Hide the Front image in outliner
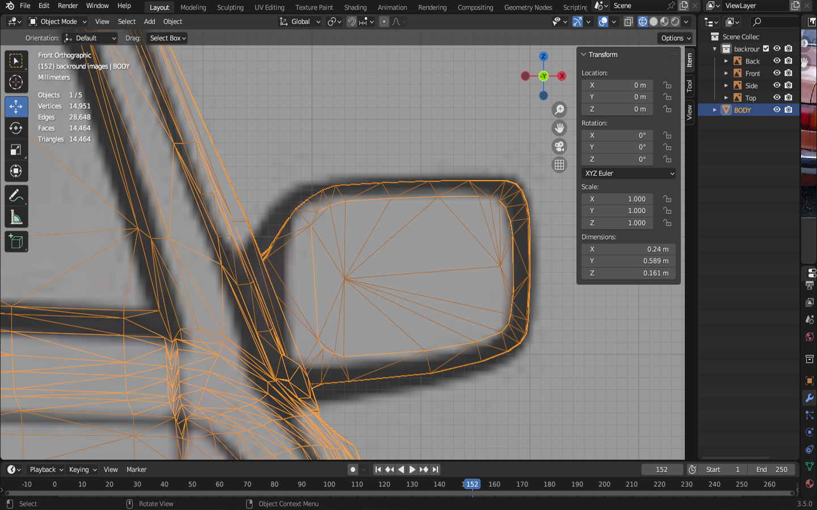This screenshot has width=817, height=510. tap(777, 73)
